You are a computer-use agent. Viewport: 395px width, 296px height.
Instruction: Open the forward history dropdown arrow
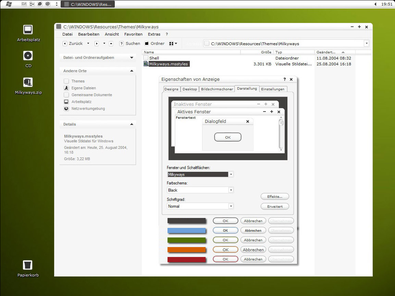104,43
